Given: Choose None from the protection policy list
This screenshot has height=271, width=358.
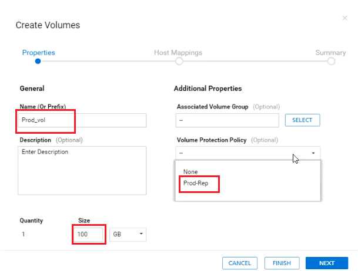Looking at the screenshot, I should tap(190, 172).
